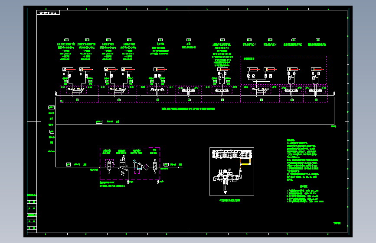Click the silencer symbol below the soft-start valve
The image size is (376, 243).
pos(128,182)
